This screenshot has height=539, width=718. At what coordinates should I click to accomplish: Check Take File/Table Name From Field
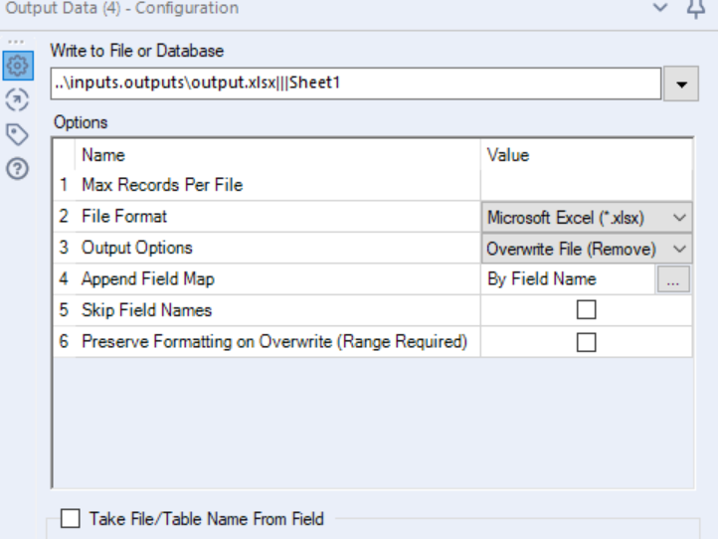(x=71, y=518)
